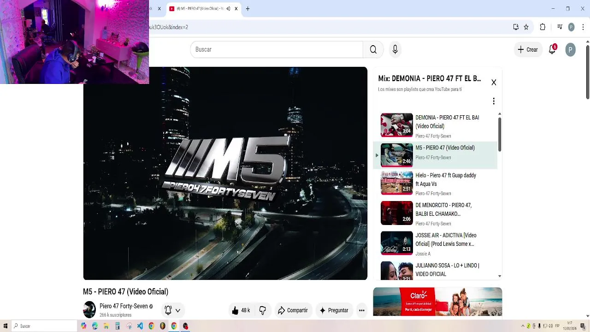Switch the ESP keyboard language indicator
590x332 pixels.
click(557, 326)
